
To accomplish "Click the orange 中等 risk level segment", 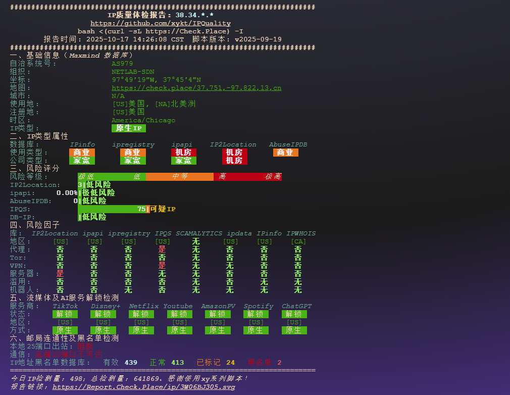I will pyautogui.click(x=180, y=177).
